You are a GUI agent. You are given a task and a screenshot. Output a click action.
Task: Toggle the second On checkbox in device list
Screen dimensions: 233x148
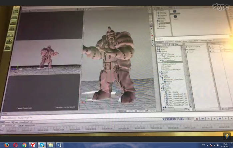[210, 48]
